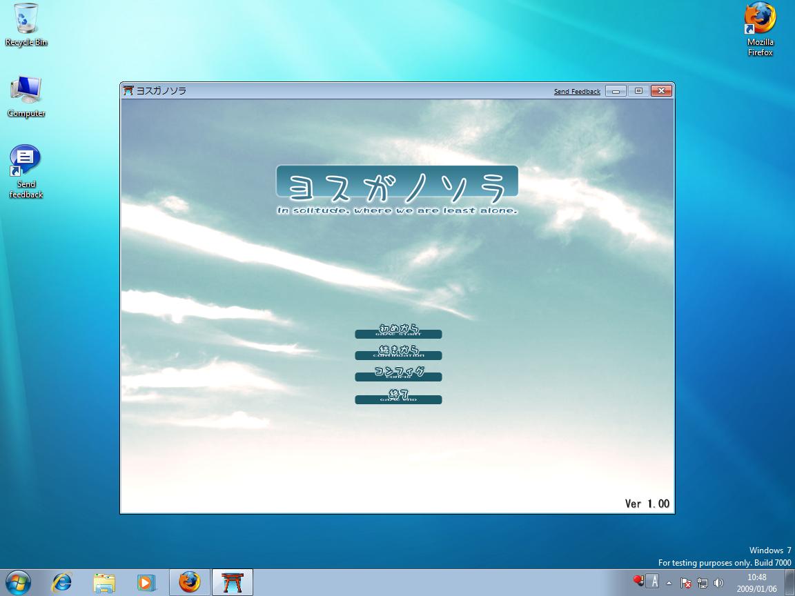The height and width of the screenshot is (596, 795).
Task: Switch to Firefox in the taskbar
Action: click(189, 582)
